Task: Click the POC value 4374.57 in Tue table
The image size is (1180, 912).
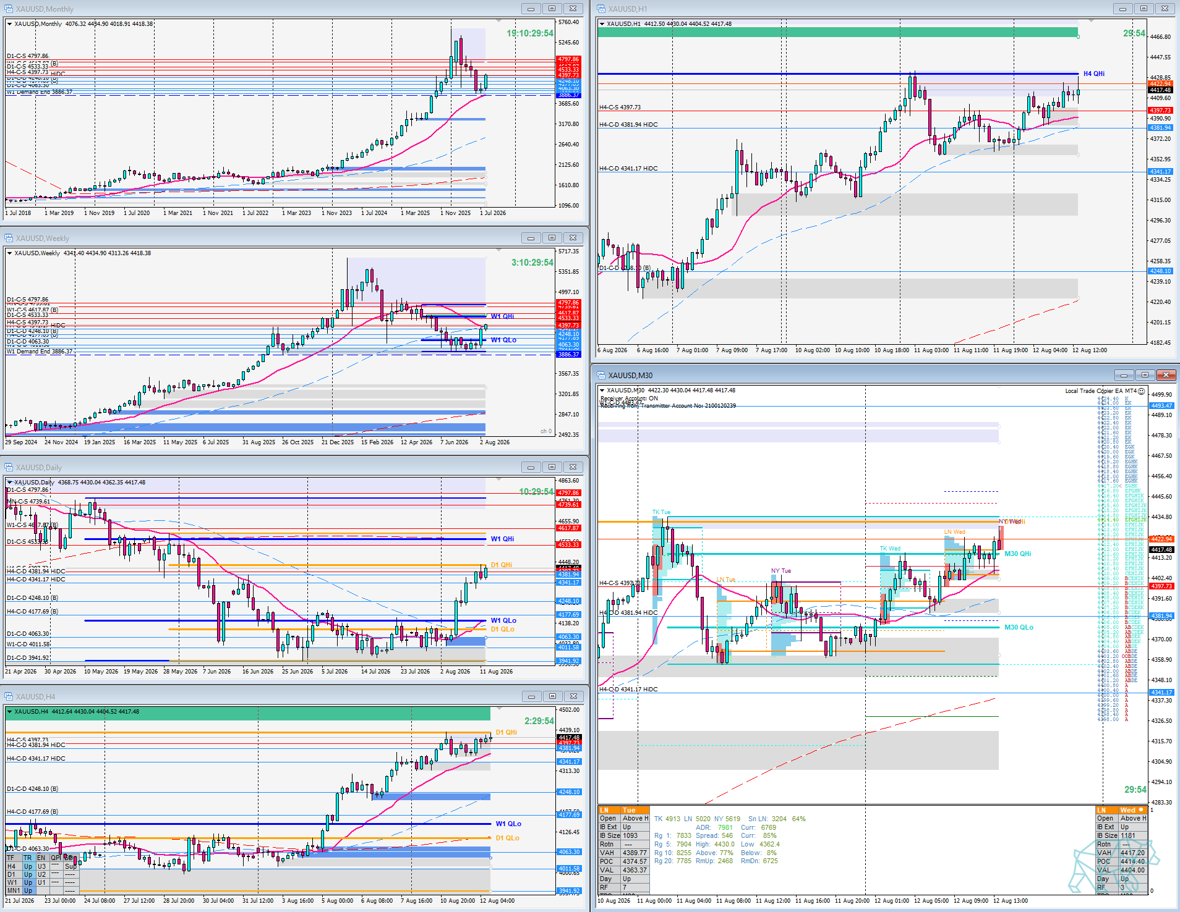Action: (635, 862)
